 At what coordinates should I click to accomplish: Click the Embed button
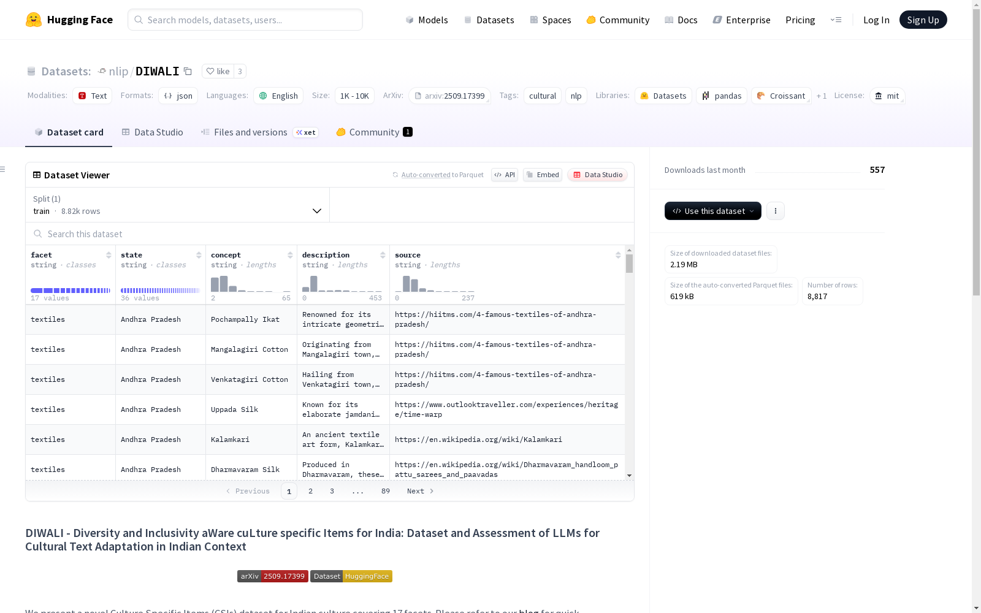coord(543,175)
